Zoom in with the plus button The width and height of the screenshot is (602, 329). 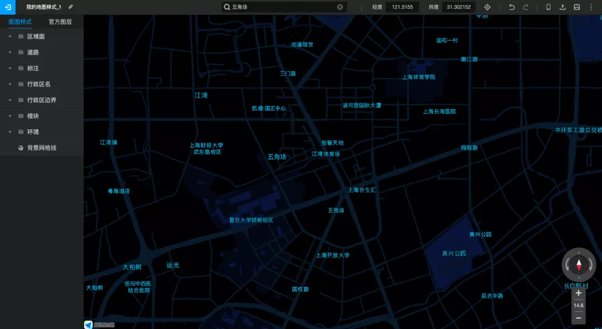(x=579, y=293)
